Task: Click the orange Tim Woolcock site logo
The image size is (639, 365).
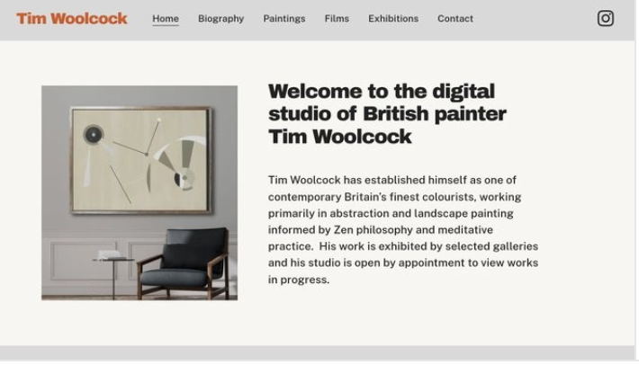Action: [x=72, y=19]
